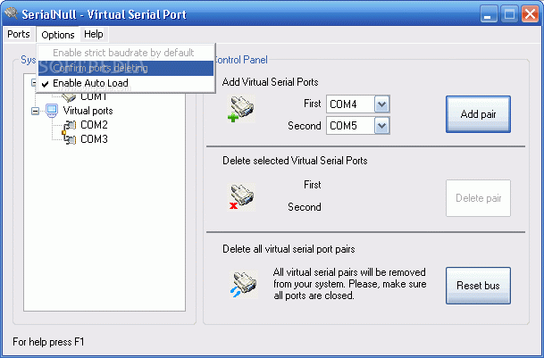The width and height of the screenshot is (544, 358).
Task: Click the add serial port plus icon
Action: click(241, 109)
